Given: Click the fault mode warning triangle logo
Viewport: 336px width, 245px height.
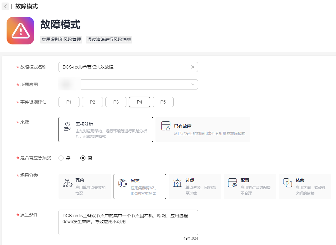Looking at the screenshot, I should click(x=20, y=31).
